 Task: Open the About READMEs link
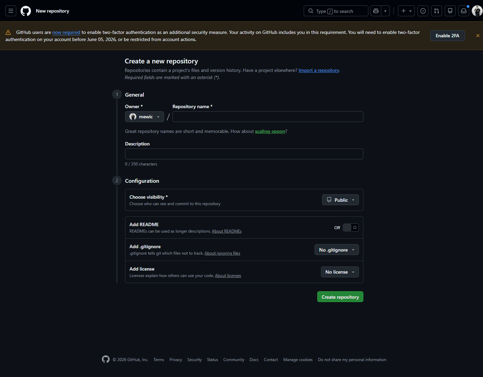point(227,231)
